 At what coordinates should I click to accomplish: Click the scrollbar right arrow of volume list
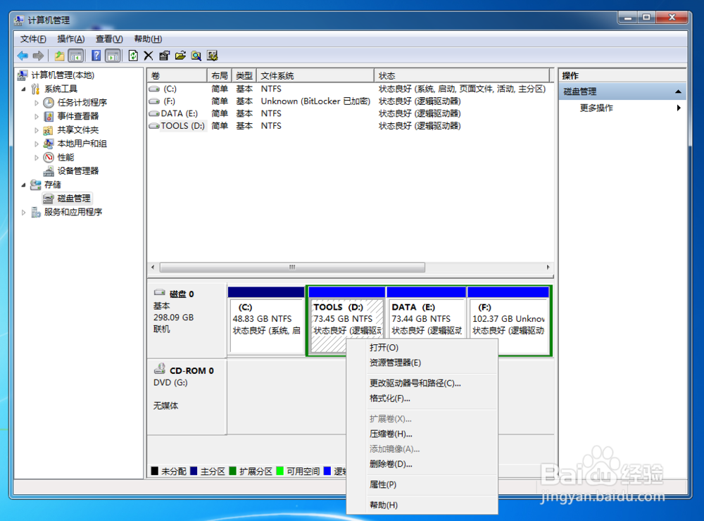[x=548, y=268]
